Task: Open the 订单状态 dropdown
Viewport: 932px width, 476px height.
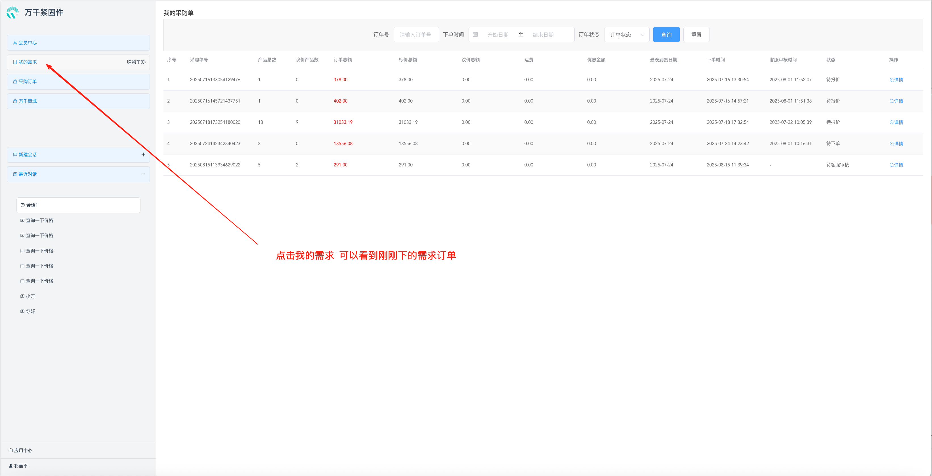Action: click(627, 35)
